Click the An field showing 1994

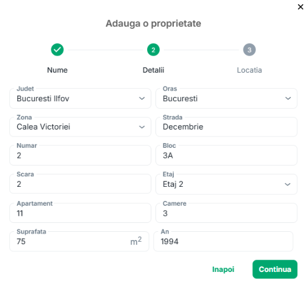223,241
